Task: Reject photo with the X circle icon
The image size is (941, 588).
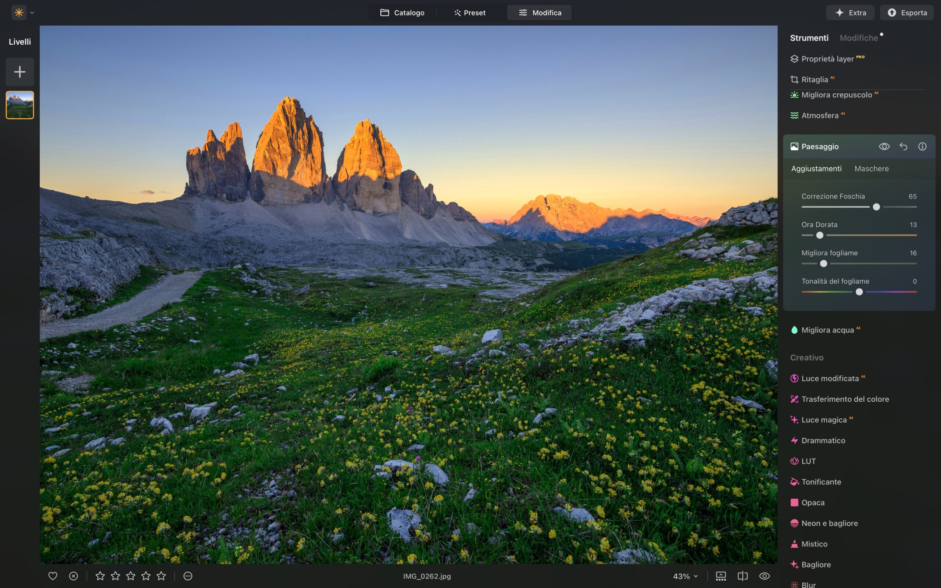Action: 74,576
